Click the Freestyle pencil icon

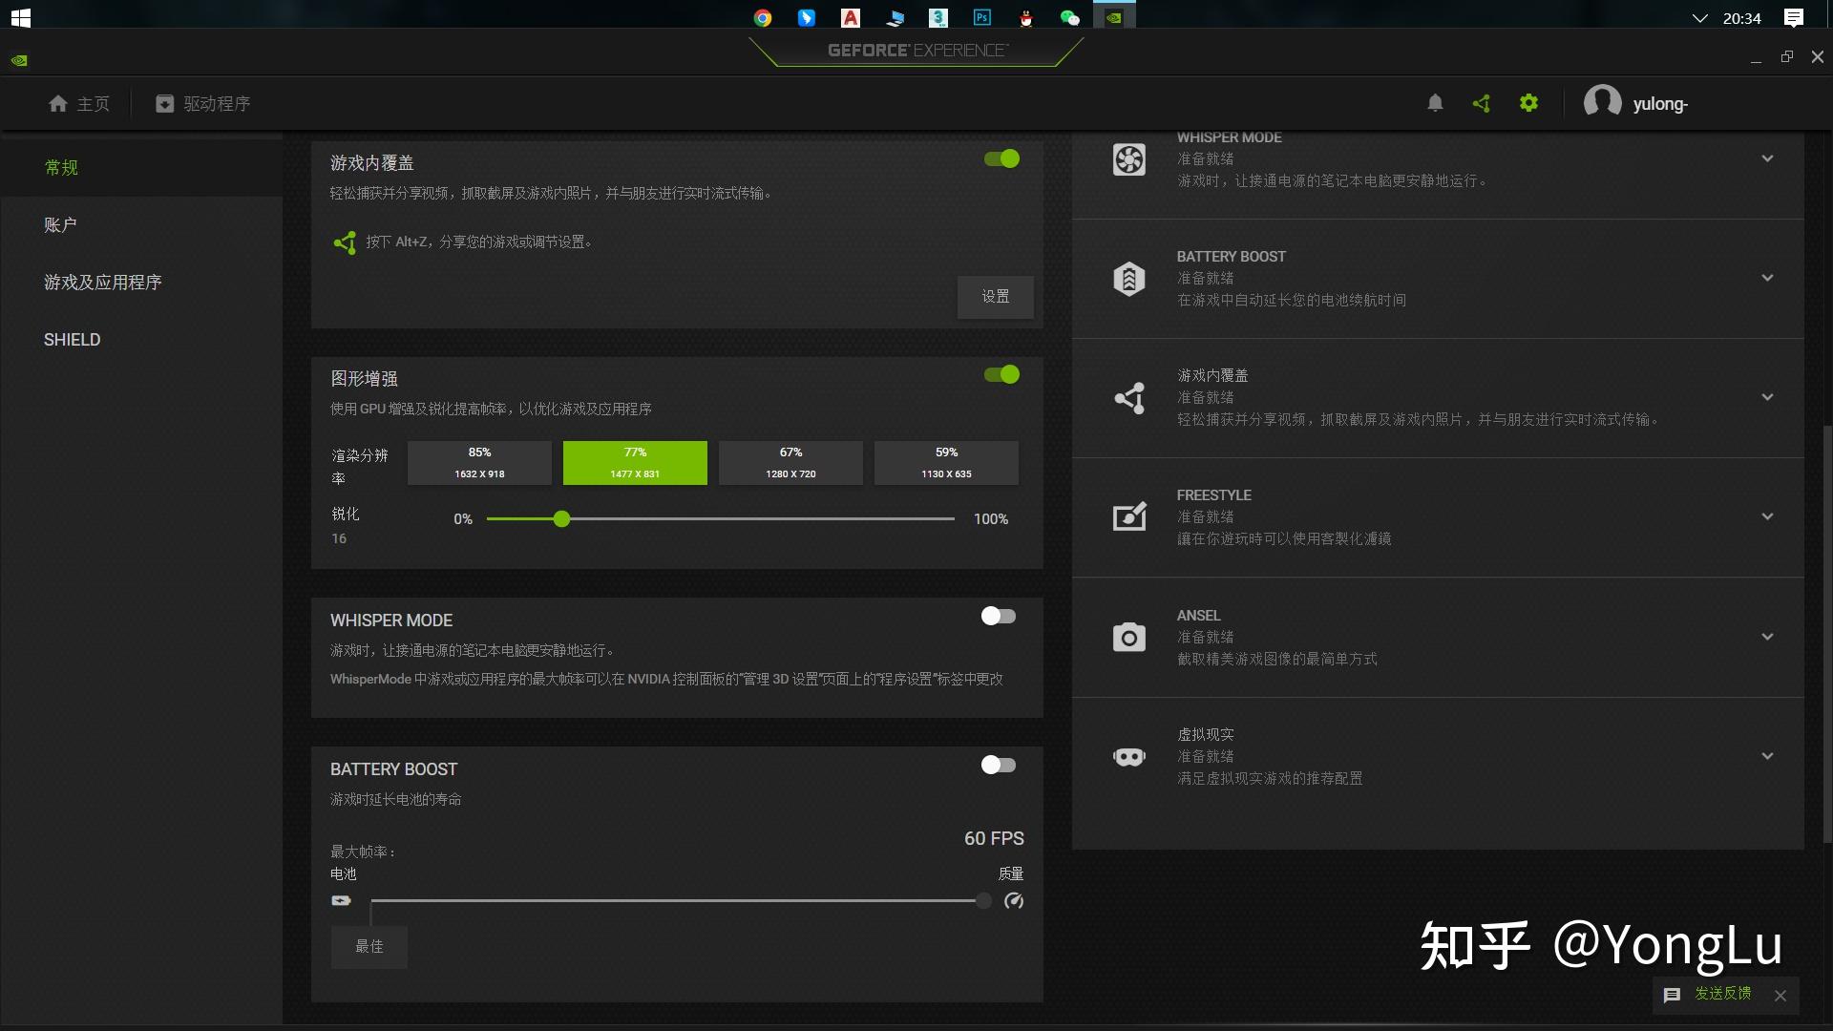point(1129,517)
